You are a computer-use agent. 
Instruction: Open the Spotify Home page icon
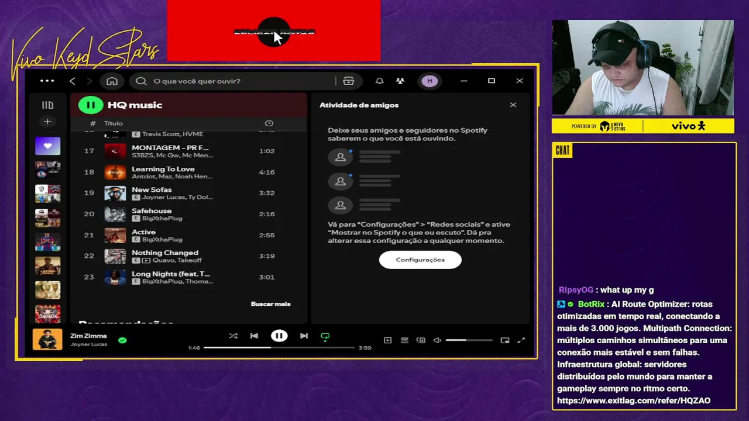click(112, 81)
